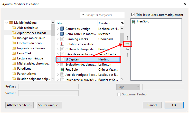Click the items list vertical scrollbar thumb
This screenshot has width=189, height=113.
click(122, 38)
